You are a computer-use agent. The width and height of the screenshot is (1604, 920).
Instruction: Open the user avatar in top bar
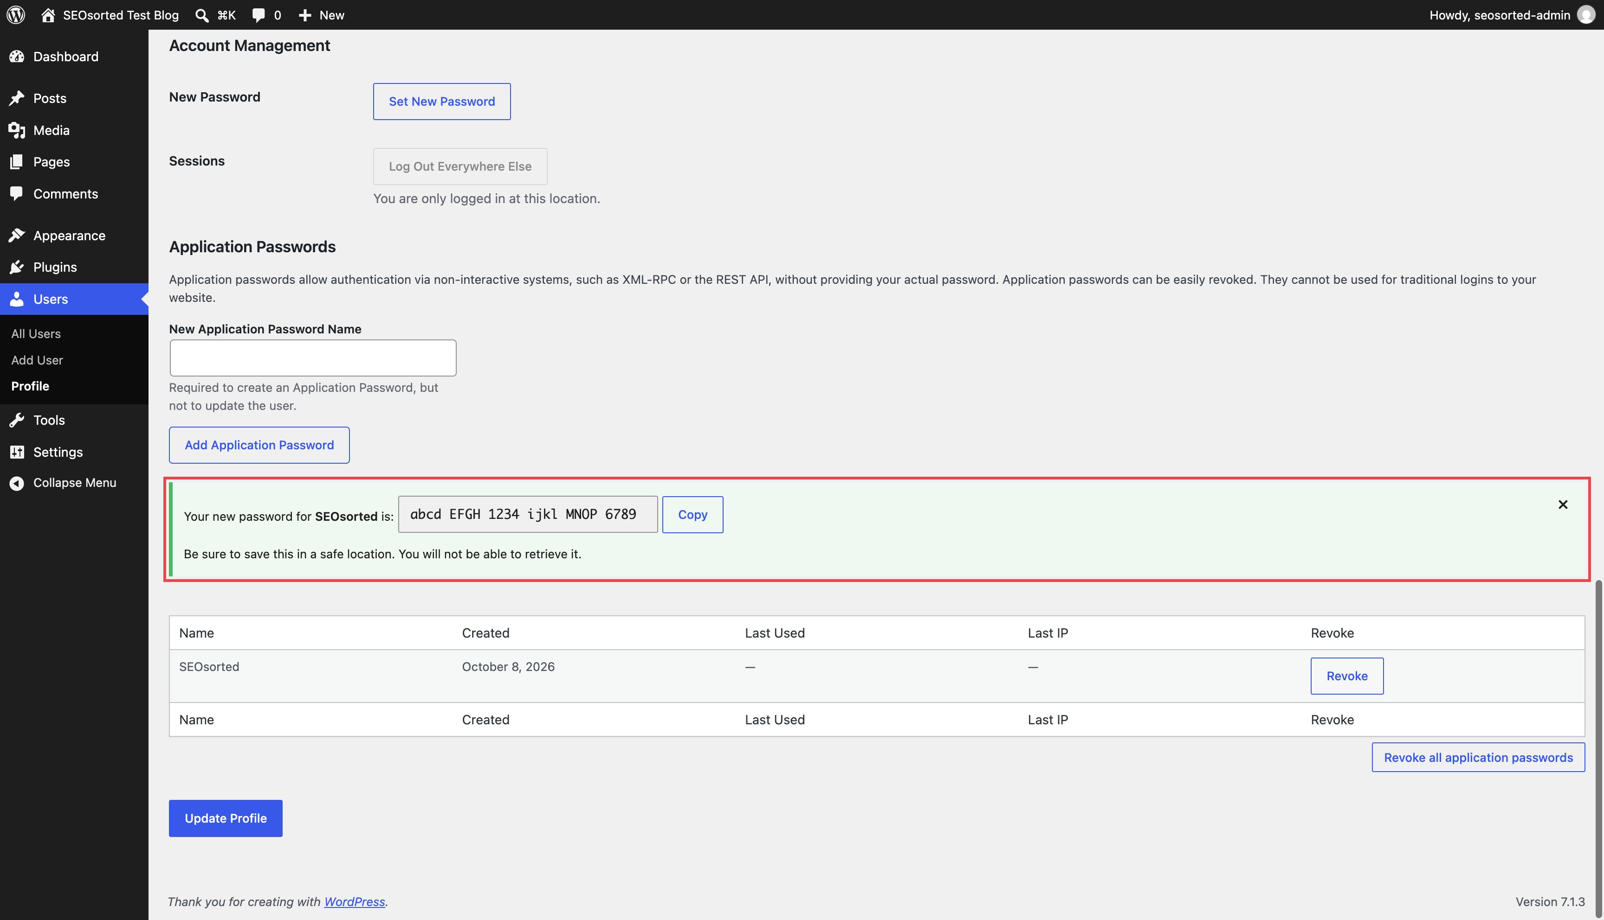point(1586,14)
